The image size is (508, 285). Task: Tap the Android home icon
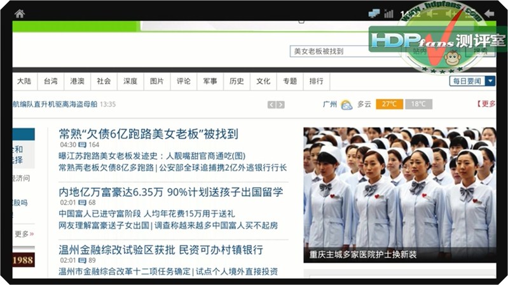click(20, 13)
